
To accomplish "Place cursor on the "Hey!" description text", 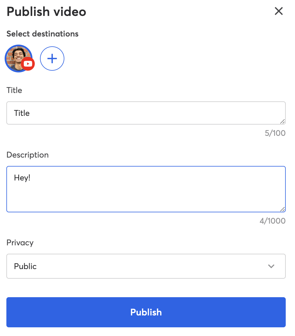I will (22, 178).
